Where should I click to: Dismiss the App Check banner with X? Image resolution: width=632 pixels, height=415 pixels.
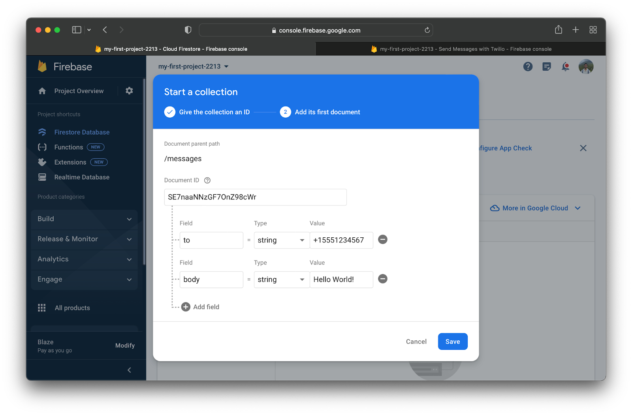tap(583, 148)
